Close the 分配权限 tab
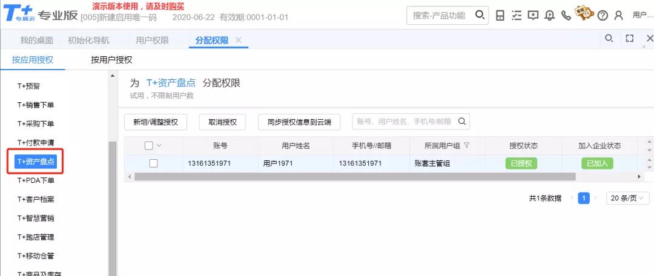The image size is (654, 276). 238,40
